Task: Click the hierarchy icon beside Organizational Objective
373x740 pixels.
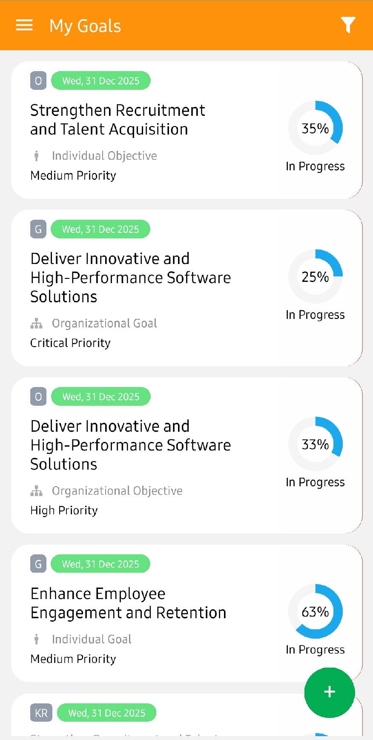Action: click(37, 491)
